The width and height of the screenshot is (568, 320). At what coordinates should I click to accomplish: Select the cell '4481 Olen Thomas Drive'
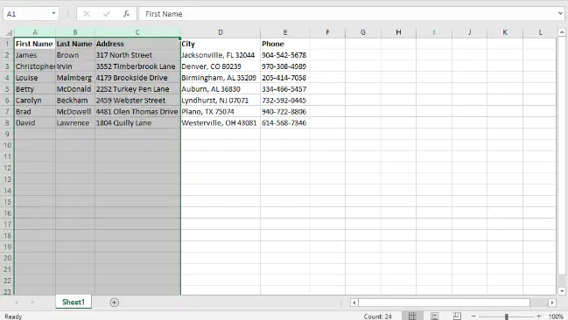(137, 112)
